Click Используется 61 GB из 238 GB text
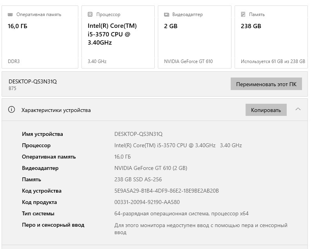This screenshot has width=311, height=249. pyautogui.click(x=273, y=61)
